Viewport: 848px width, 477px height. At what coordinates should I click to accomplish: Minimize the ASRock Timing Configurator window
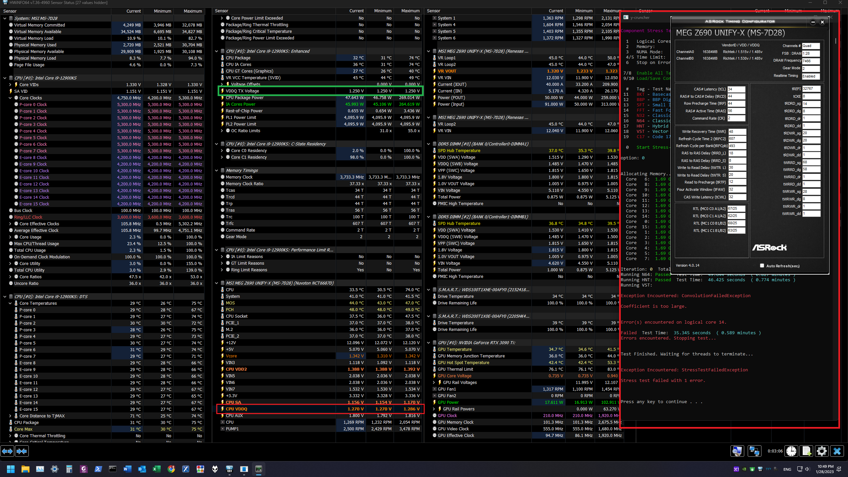pos(813,22)
